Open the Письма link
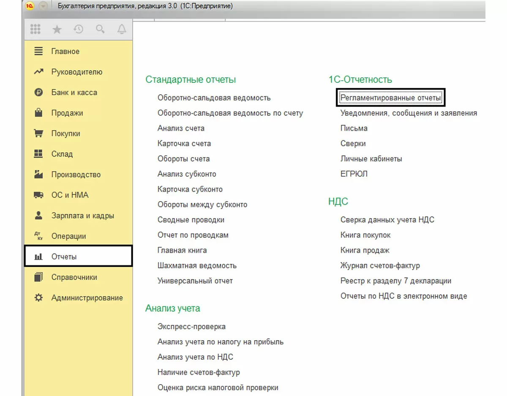507x396 pixels. (x=354, y=128)
